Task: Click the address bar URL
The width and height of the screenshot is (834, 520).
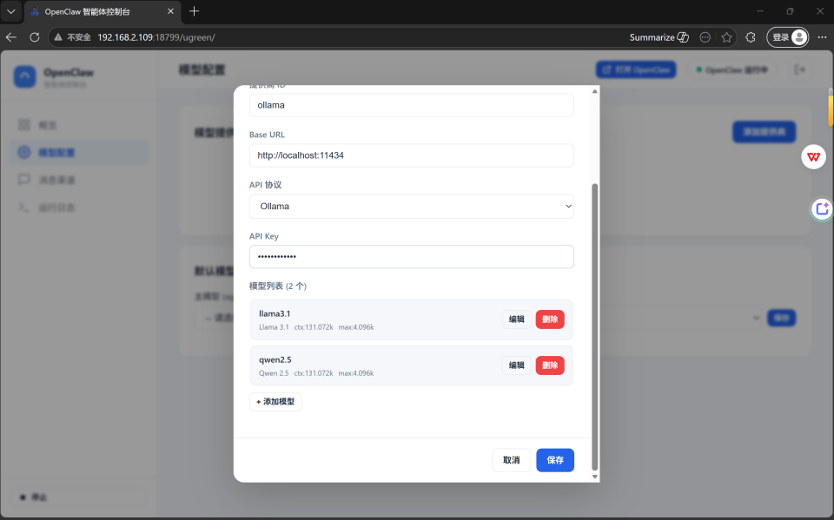Action: point(156,37)
